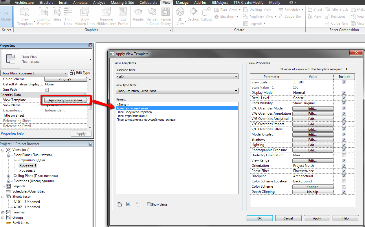The width and height of the screenshot is (365, 227).
Task: Select the Modify tool
Action: (6, 16)
